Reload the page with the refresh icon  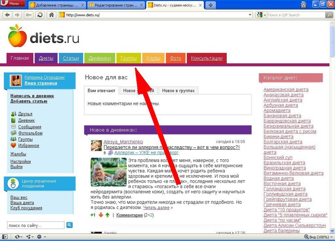tap(40, 15)
